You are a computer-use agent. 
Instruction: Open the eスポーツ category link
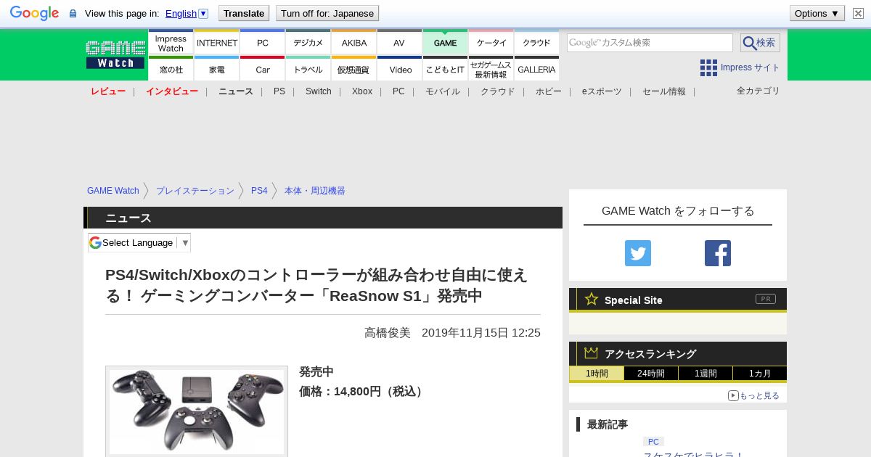602,91
